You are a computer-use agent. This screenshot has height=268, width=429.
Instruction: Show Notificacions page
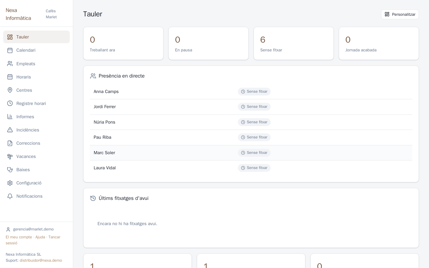(x=36, y=196)
